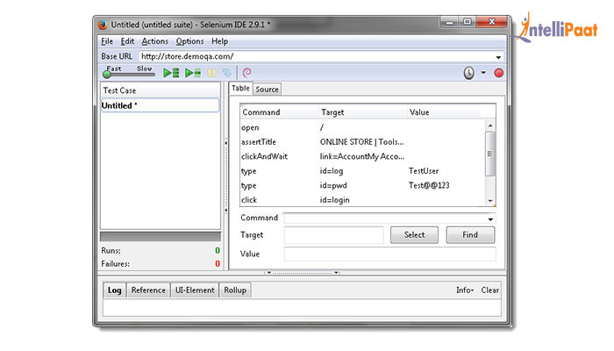Click the Target column header
The image size is (614, 351).
pyautogui.click(x=363, y=112)
